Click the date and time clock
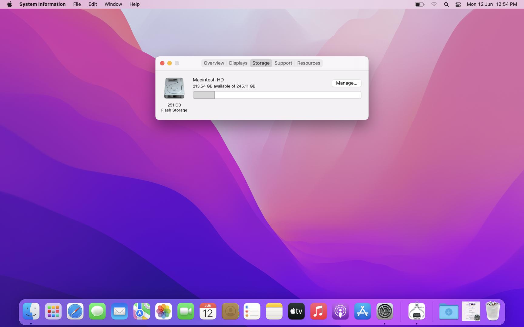Image resolution: width=524 pixels, height=327 pixels. pos(492,4)
